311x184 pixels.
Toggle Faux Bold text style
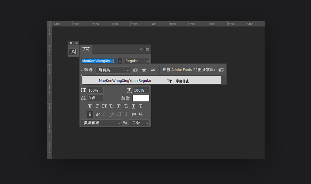pos(90,106)
